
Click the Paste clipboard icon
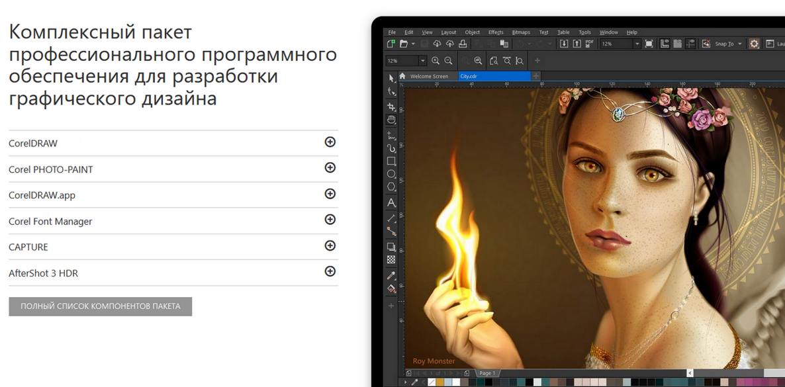pyautogui.click(x=504, y=44)
